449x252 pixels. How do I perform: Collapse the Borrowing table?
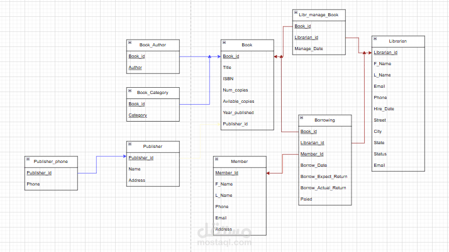point(301,118)
